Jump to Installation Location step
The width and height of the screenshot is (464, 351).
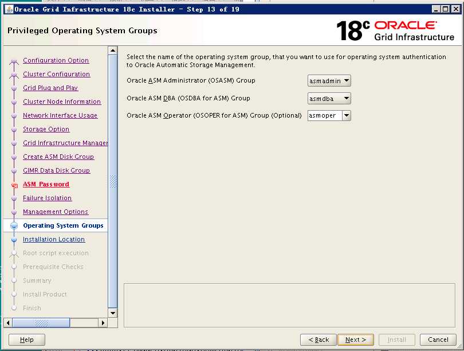pyautogui.click(x=54, y=239)
